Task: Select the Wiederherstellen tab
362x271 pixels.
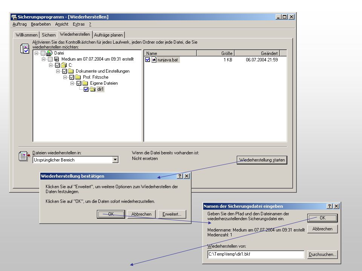Action: pyautogui.click(x=75, y=34)
